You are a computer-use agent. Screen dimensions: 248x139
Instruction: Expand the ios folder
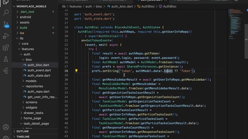17,33
